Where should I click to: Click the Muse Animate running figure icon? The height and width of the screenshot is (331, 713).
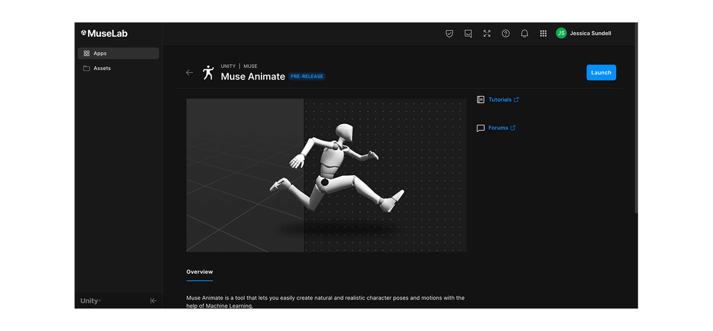coord(208,72)
